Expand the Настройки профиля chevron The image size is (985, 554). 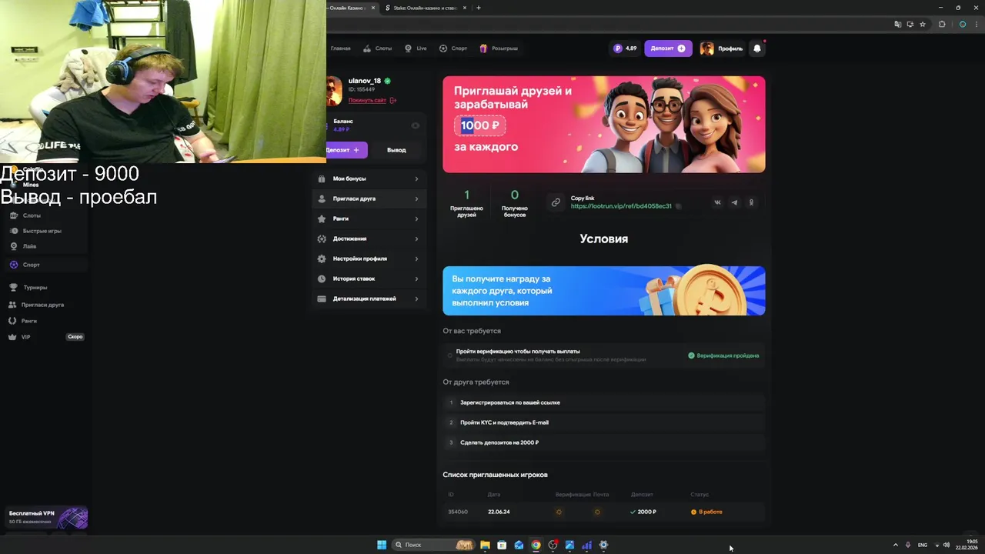pos(416,259)
